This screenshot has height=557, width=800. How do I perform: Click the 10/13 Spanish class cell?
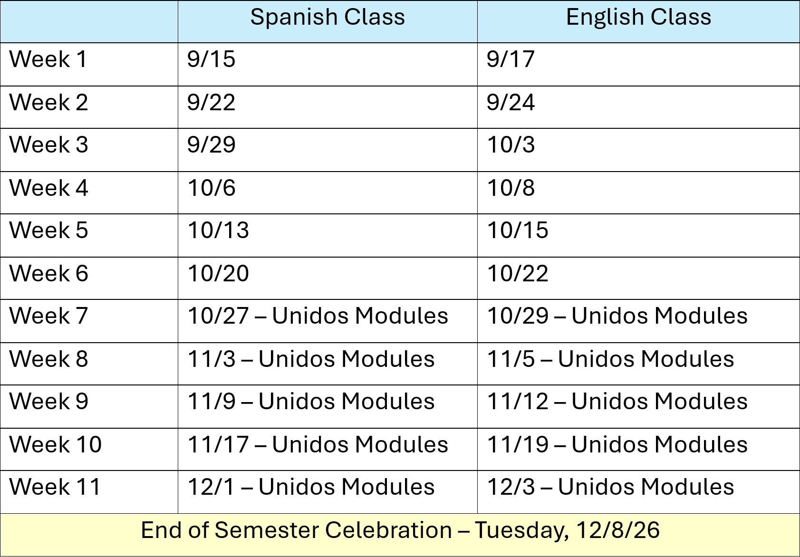click(x=328, y=235)
